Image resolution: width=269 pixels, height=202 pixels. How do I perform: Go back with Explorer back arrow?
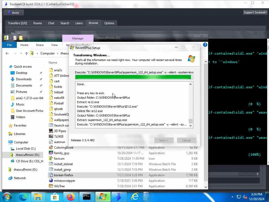(x=7, y=53)
